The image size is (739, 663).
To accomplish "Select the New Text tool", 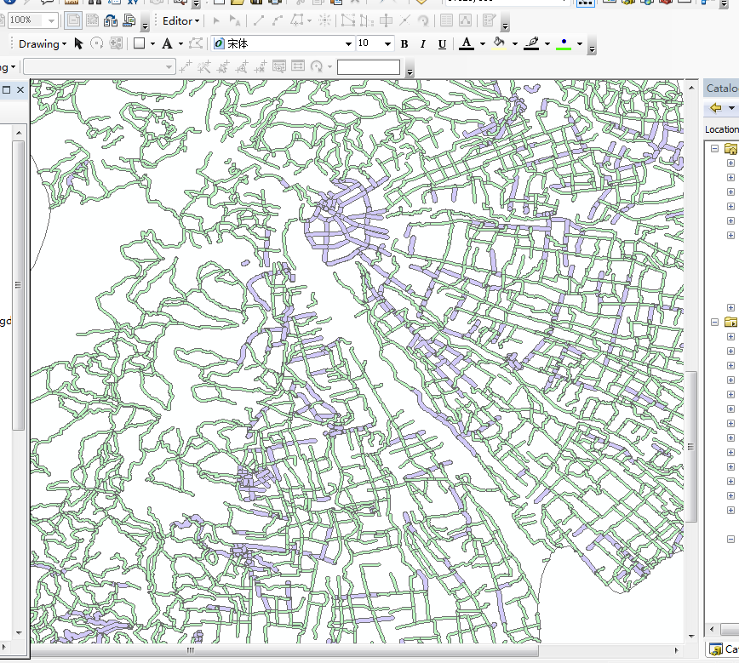I will [168, 43].
